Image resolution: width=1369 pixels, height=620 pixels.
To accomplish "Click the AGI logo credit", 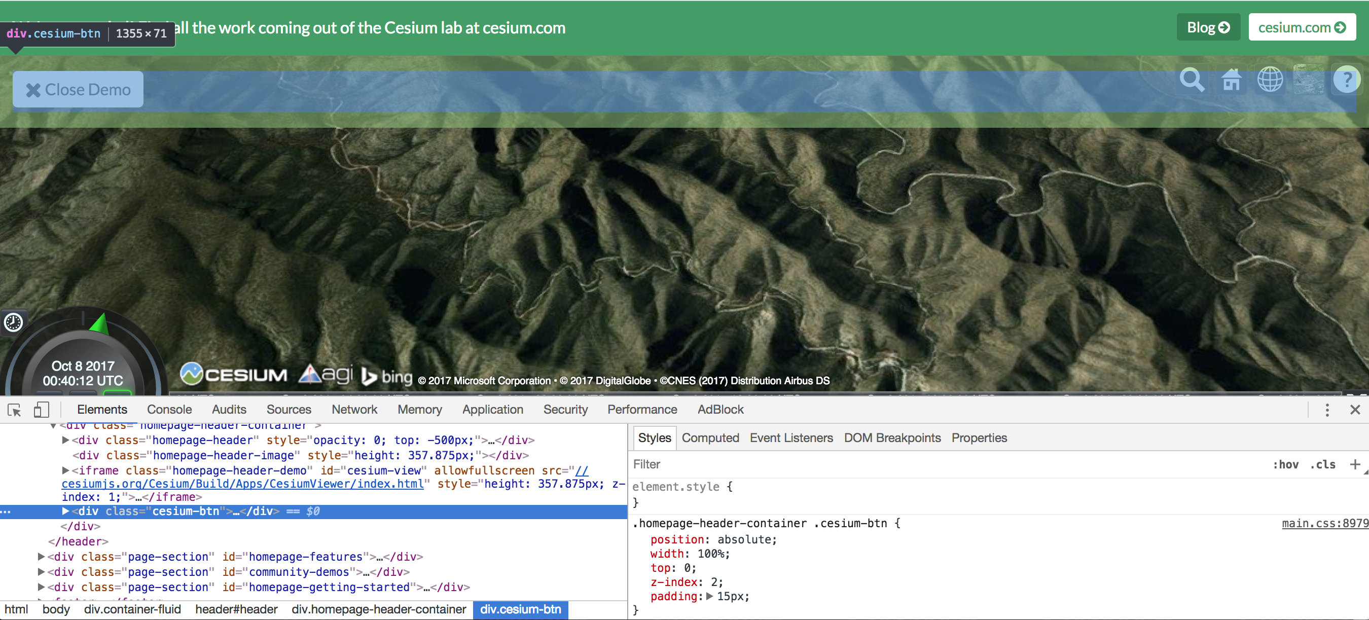I will click(326, 374).
